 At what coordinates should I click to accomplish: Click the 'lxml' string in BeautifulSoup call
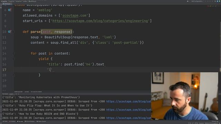tap(108, 37)
